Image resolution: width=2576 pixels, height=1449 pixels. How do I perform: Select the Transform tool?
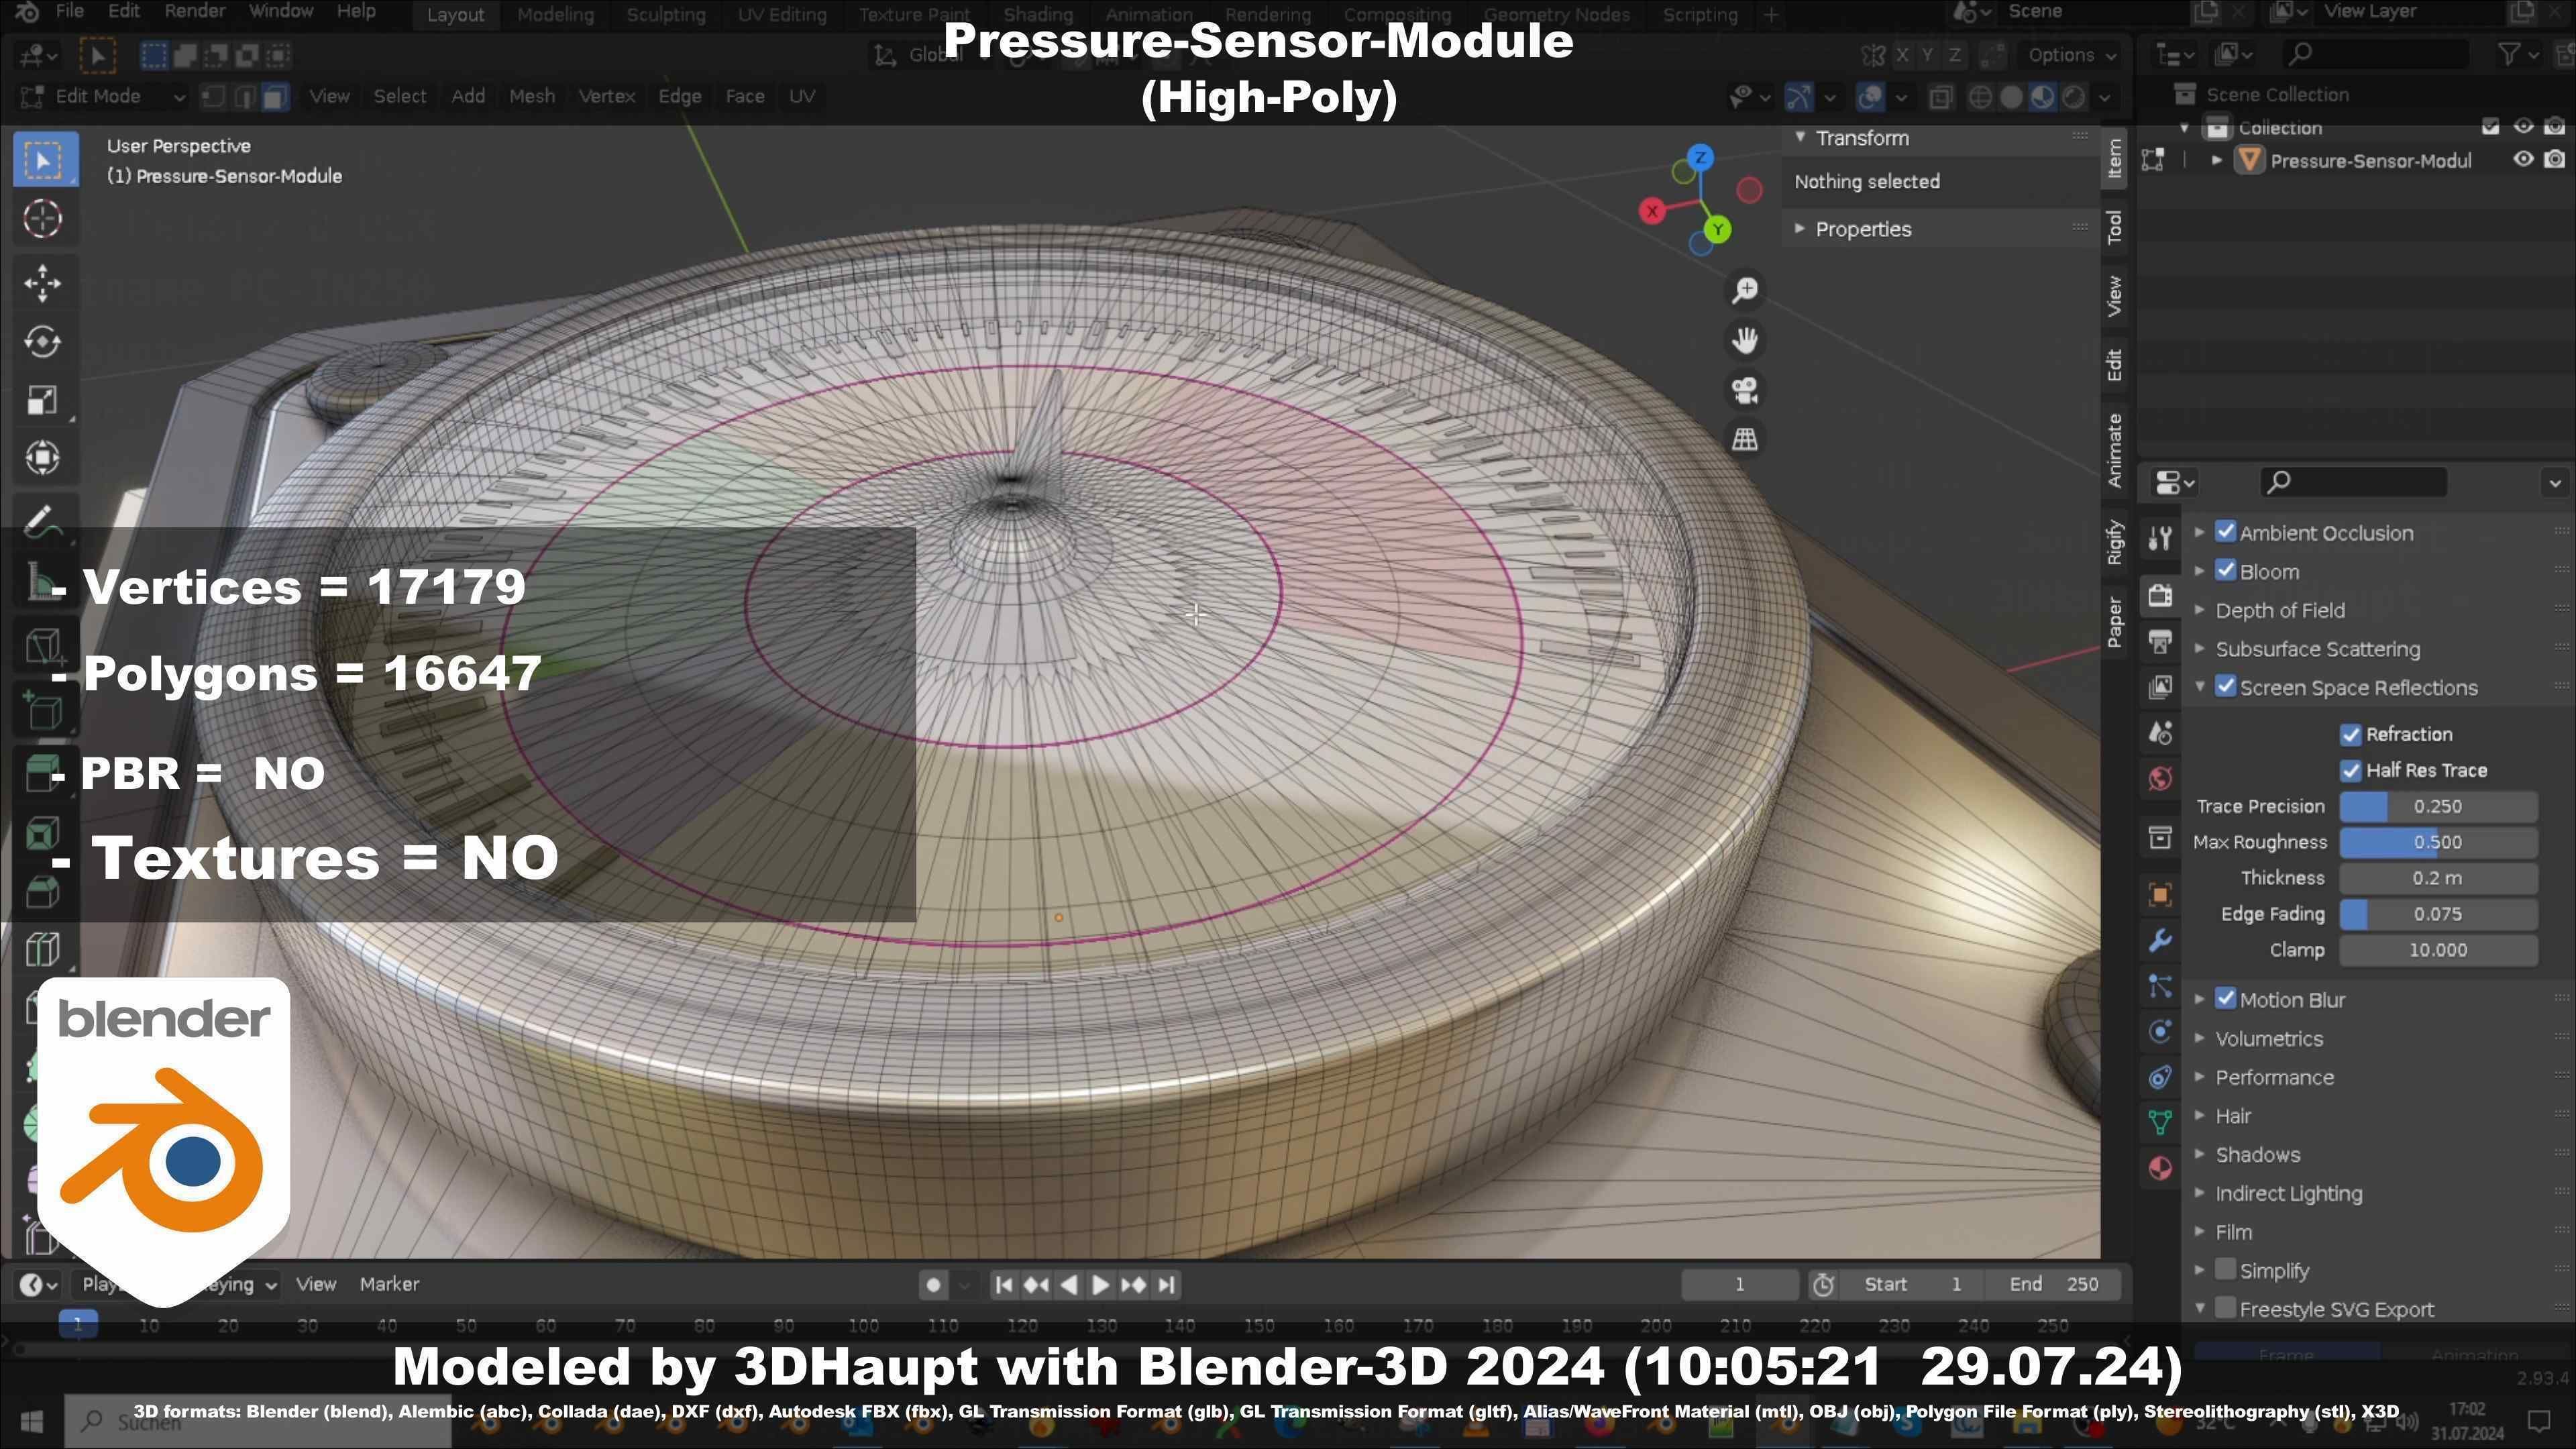pos(43,458)
